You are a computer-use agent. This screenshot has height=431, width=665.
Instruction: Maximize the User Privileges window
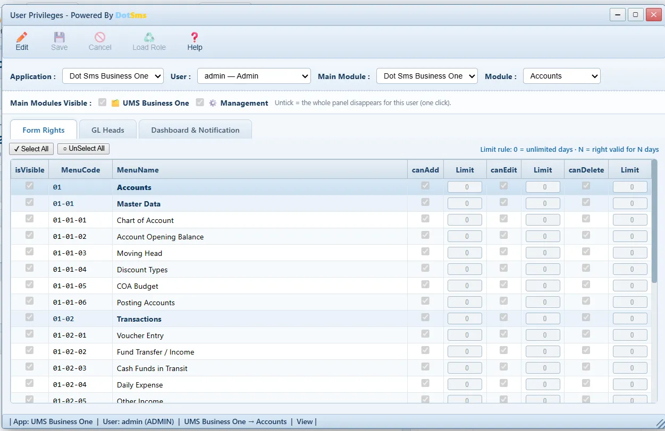pos(635,15)
